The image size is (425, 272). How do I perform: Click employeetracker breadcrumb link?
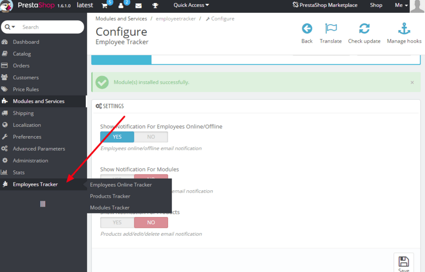[176, 19]
